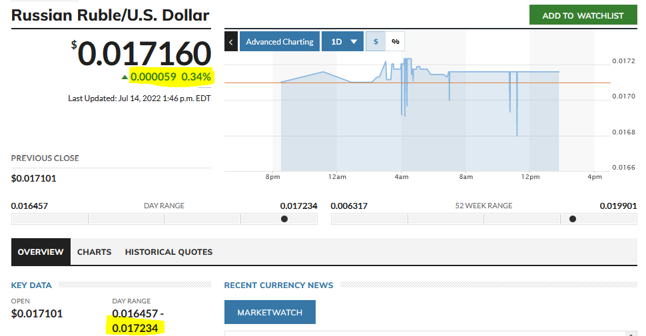Click the Russian Ruble/U.S. Dollar title
Screen dimensions: 646x336
click(x=111, y=15)
